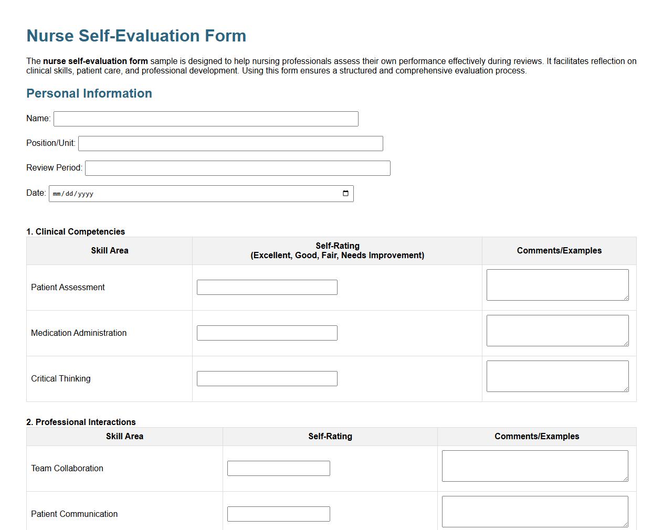Click the resize grip on Team Collaboration comments
663x530 pixels.
pos(626,479)
